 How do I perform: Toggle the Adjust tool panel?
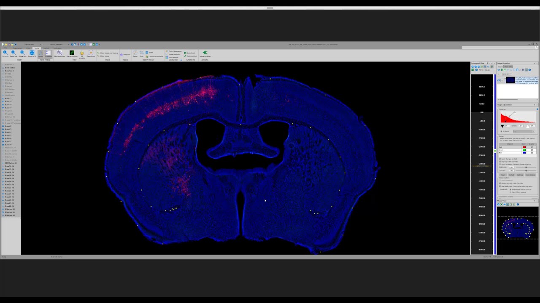[40, 53]
